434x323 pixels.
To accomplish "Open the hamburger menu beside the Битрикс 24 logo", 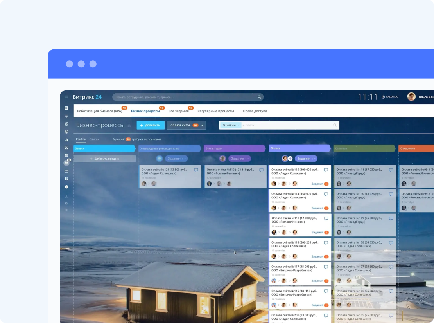I will [66, 97].
